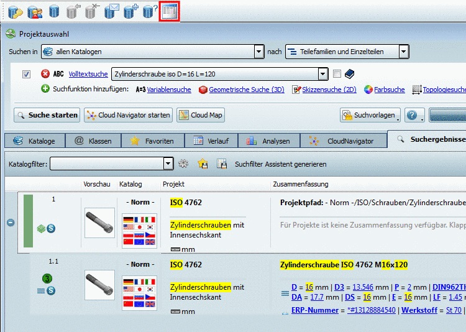The width and height of the screenshot is (466, 332).
Task: Click the red-highlighted table view icon
Action: click(x=170, y=12)
